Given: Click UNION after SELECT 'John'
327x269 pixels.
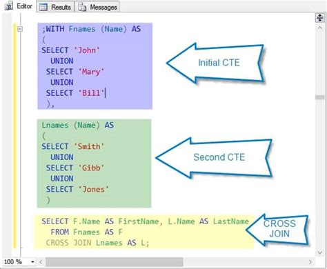Looking at the screenshot, I should pos(62,61).
